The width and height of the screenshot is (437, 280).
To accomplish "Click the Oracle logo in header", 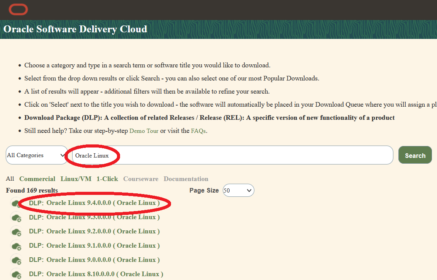I will click(19, 10).
